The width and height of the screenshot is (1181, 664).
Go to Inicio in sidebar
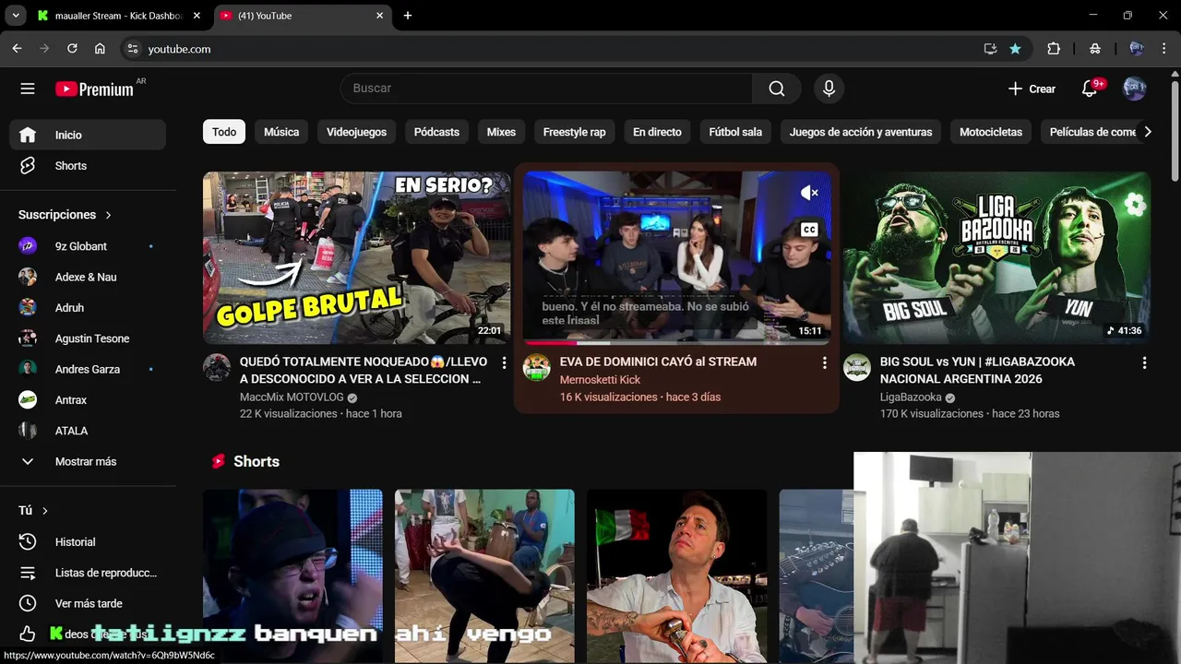pos(88,135)
